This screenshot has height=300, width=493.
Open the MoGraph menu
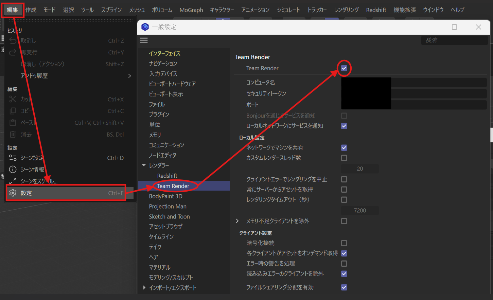click(191, 10)
